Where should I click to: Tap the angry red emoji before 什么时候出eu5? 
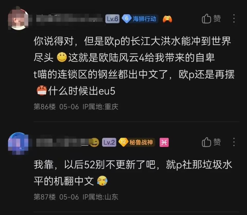(42, 91)
